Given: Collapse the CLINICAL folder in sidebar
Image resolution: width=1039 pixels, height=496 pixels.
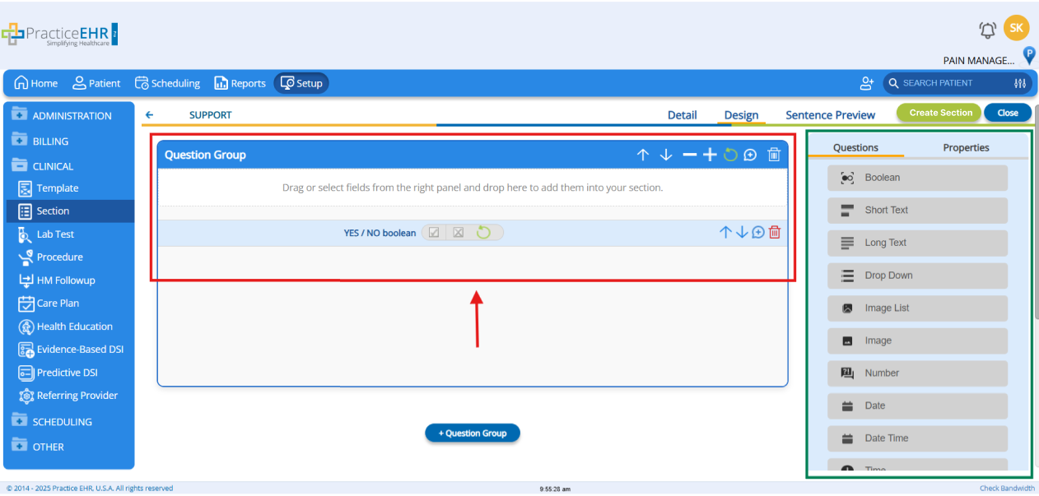Looking at the screenshot, I should coord(52,166).
